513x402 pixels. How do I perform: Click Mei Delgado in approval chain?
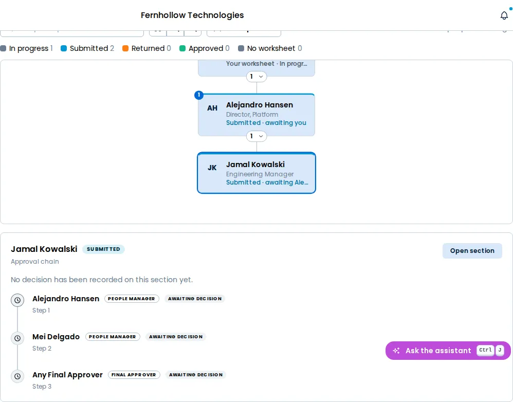[x=56, y=337]
